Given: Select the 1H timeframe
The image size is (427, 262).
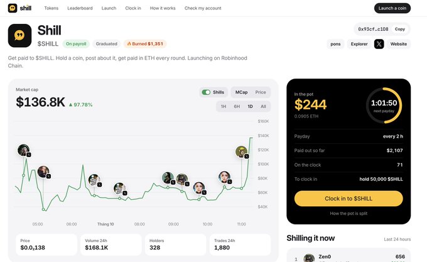Looking at the screenshot, I should [x=224, y=106].
